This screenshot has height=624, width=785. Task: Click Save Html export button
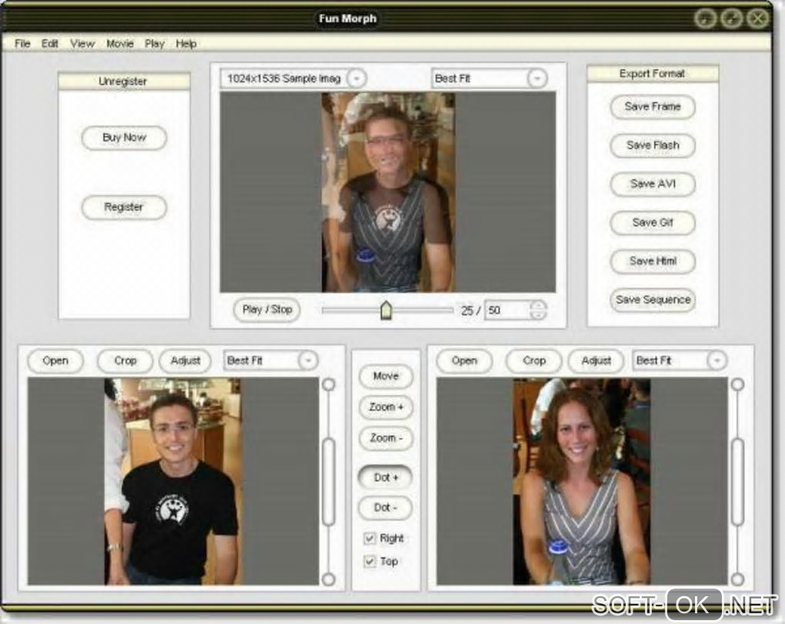tap(653, 261)
